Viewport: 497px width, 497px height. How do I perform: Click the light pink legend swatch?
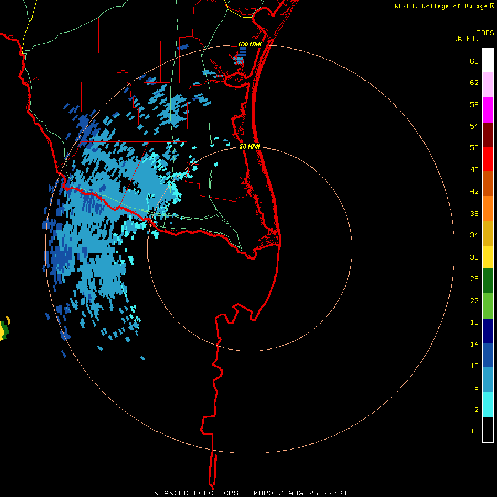click(x=488, y=84)
